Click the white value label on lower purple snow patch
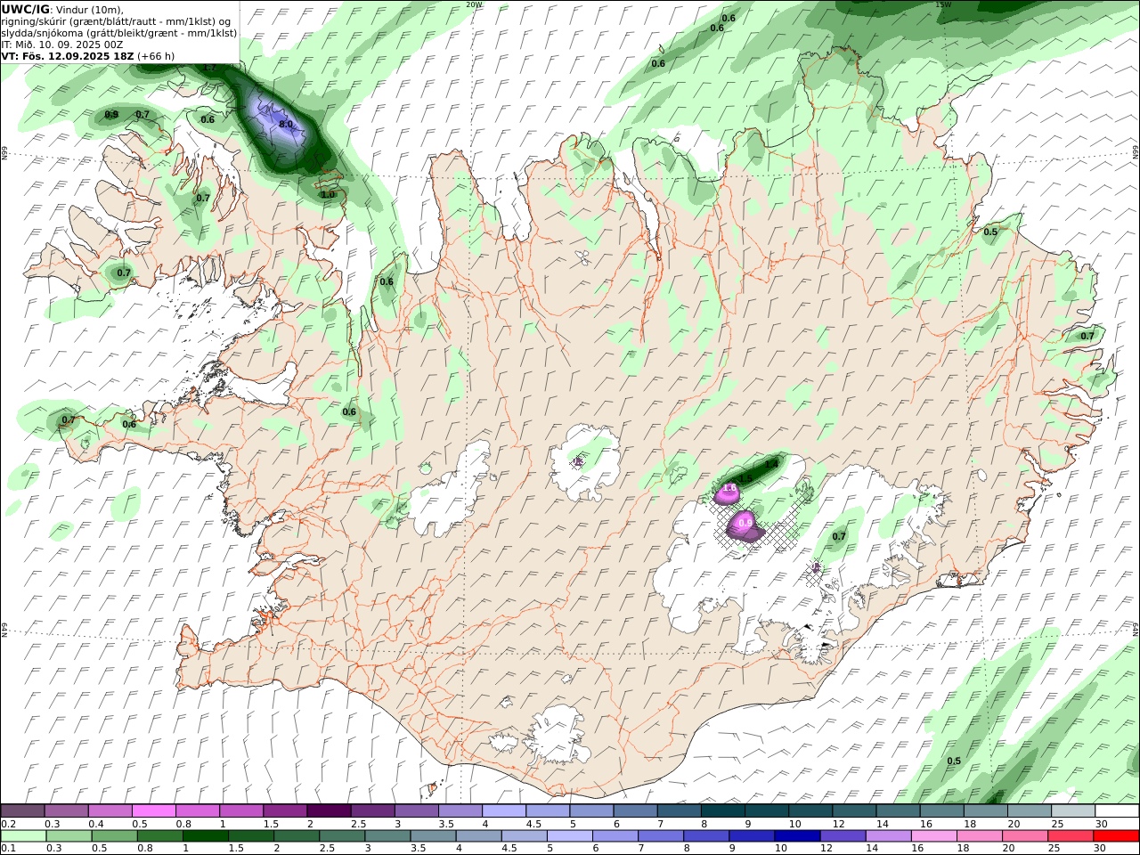Image resolution: width=1140 pixels, height=855 pixels. (x=745, y=523)
